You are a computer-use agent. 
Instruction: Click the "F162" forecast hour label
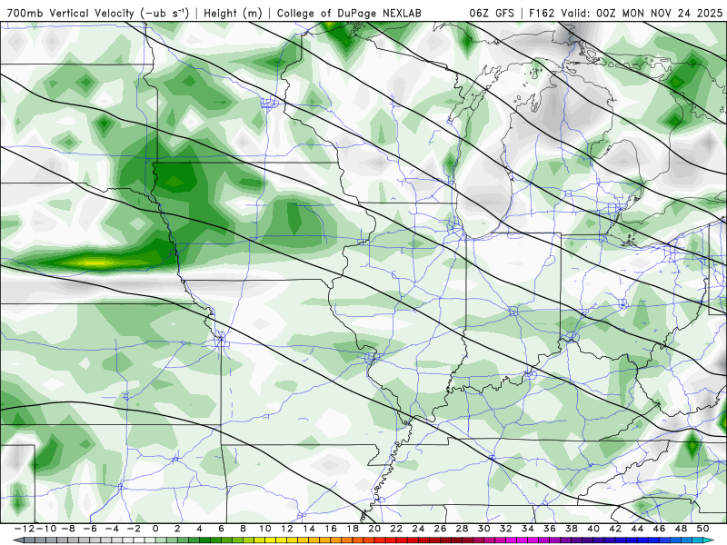tap(542, 13)
